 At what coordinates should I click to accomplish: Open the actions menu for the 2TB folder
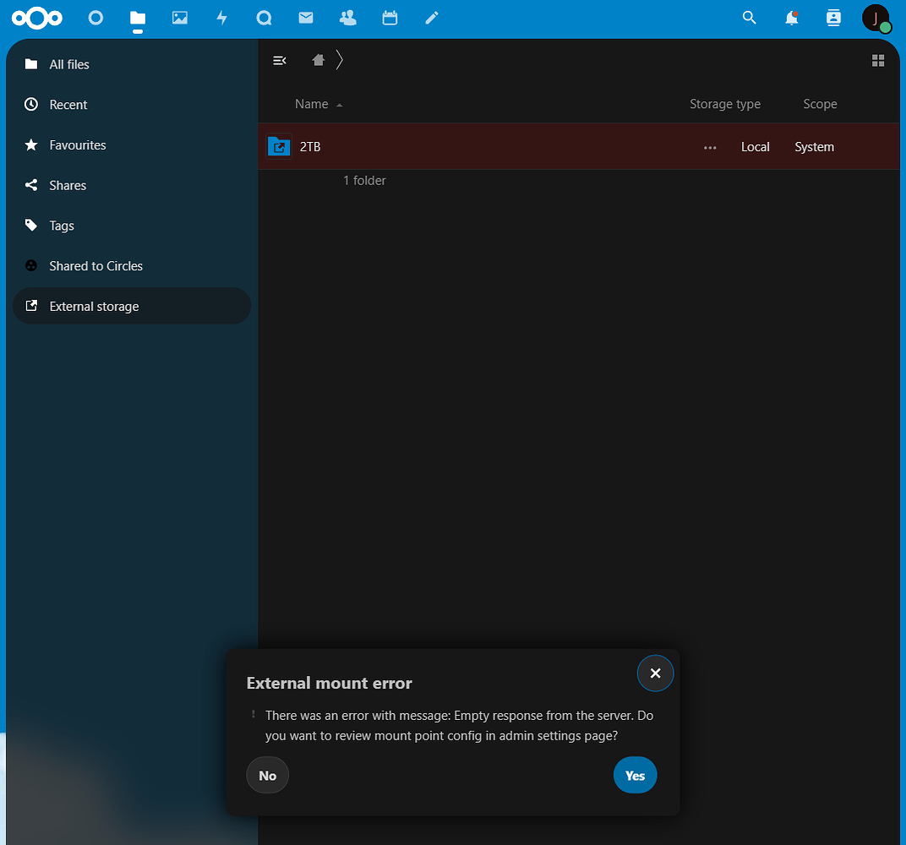[x=710, y=146]
